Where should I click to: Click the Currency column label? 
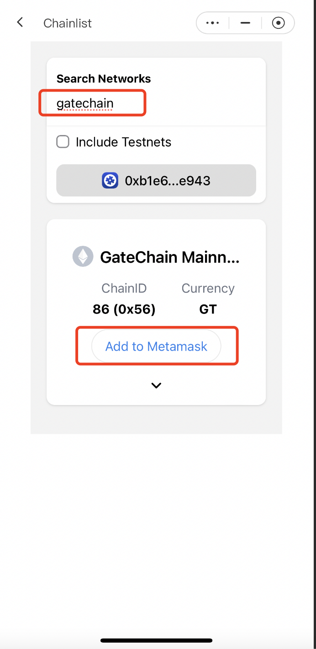(x=208, y=288)
